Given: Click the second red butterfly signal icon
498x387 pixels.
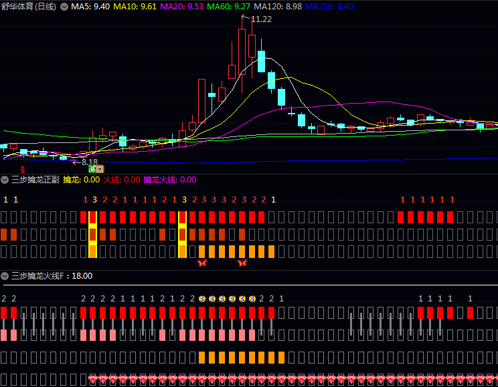Looking at the screenshot, I should (242, 263).
